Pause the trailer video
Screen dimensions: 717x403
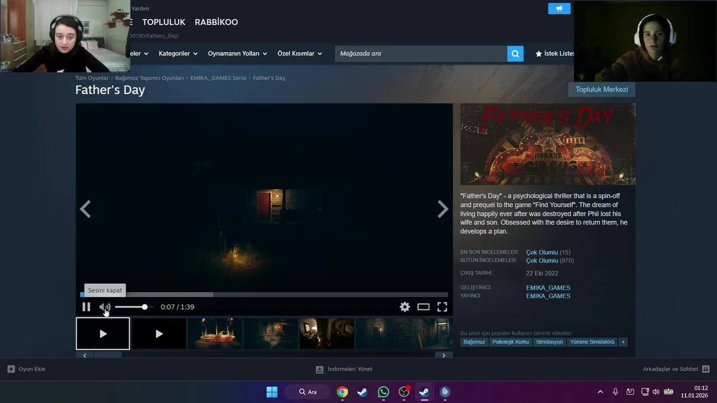point(86,307)
